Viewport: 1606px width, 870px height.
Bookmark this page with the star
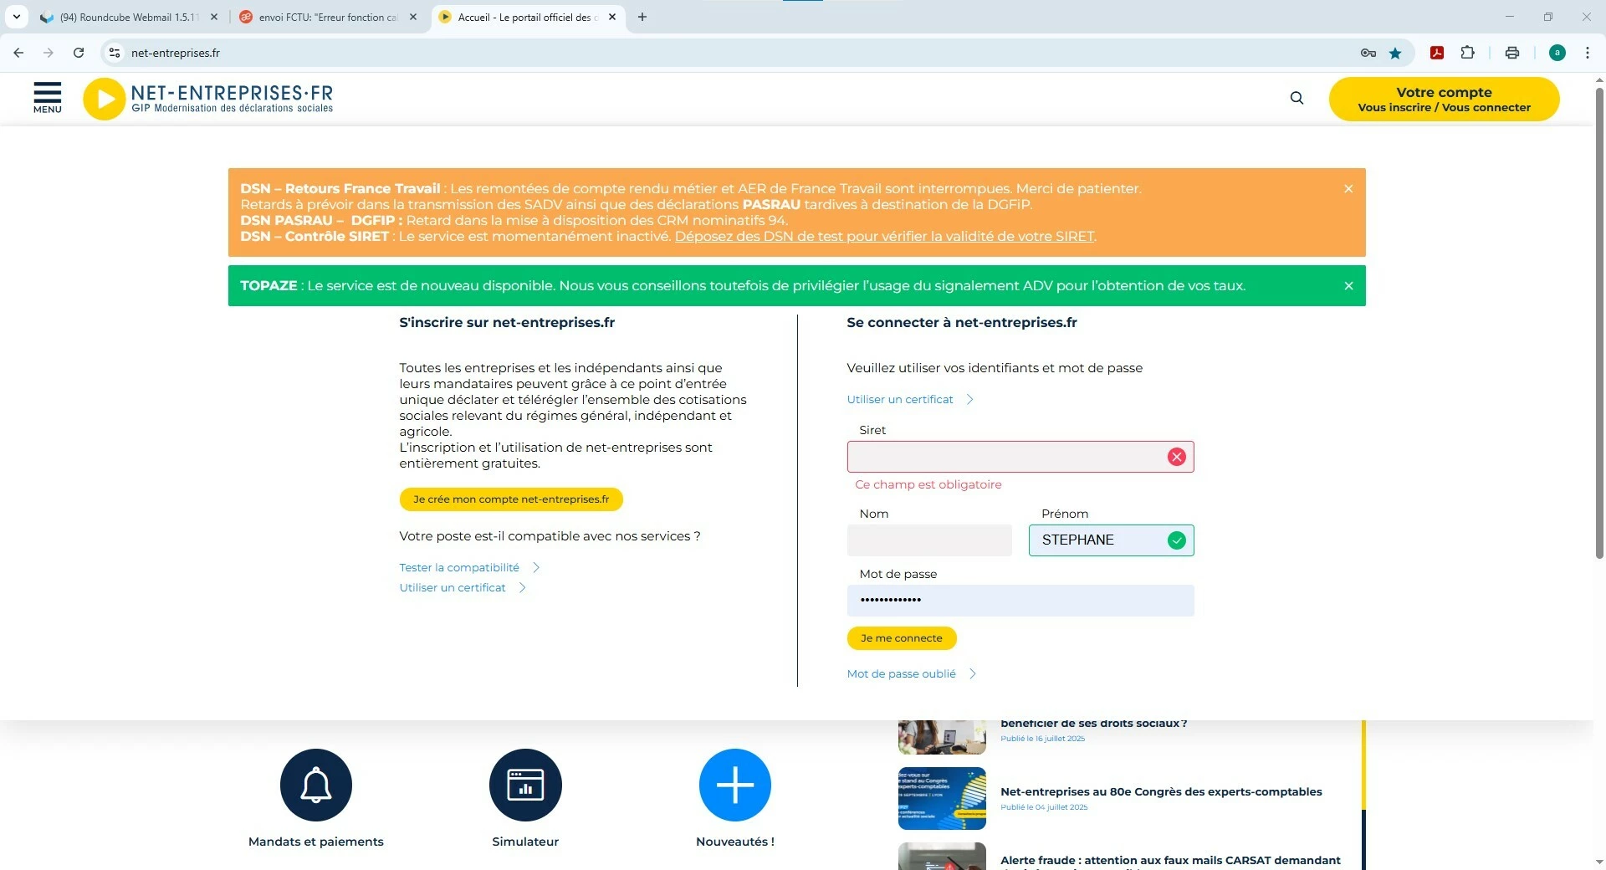[x=1395, y=53]
